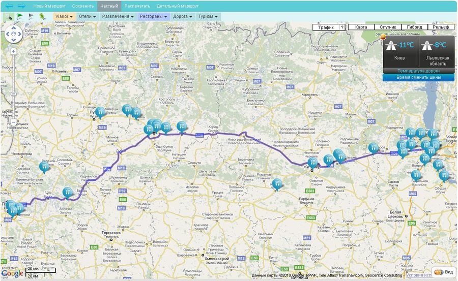Select the Частный tab
458x281 pixels.
(x=109, y=6)
